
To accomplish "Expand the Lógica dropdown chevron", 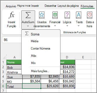I will click(67, 26).
